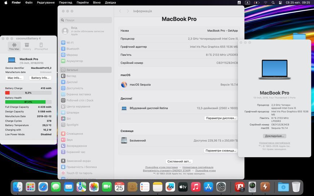The image size is (314, 196).
Task: Select Сповіщення in Settings sidebar
Action: click(86, 134)
